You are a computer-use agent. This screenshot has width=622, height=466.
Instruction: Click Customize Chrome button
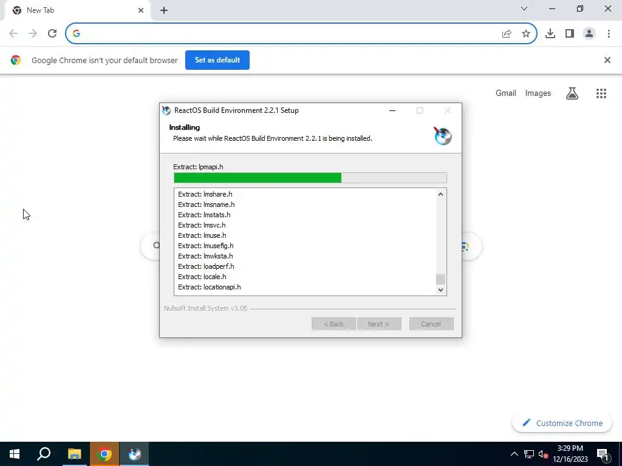click(562, 423)
